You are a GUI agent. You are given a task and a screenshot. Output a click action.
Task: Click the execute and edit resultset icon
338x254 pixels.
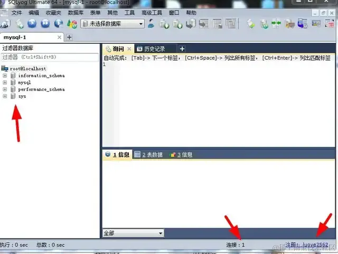[59, 23]
